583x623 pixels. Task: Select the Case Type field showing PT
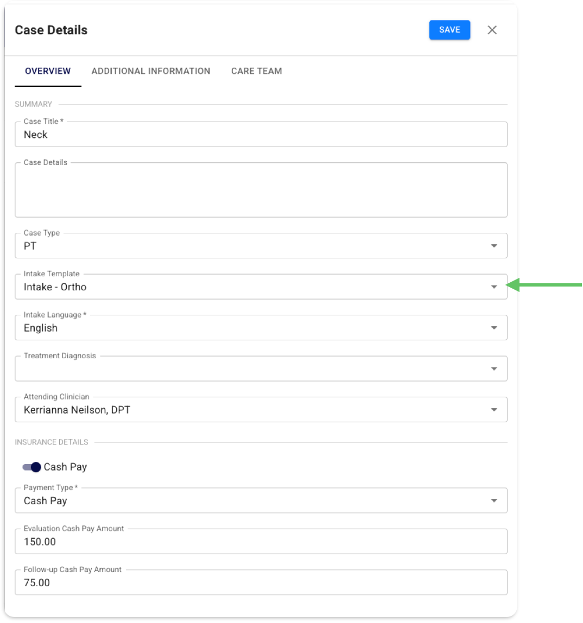250,246
